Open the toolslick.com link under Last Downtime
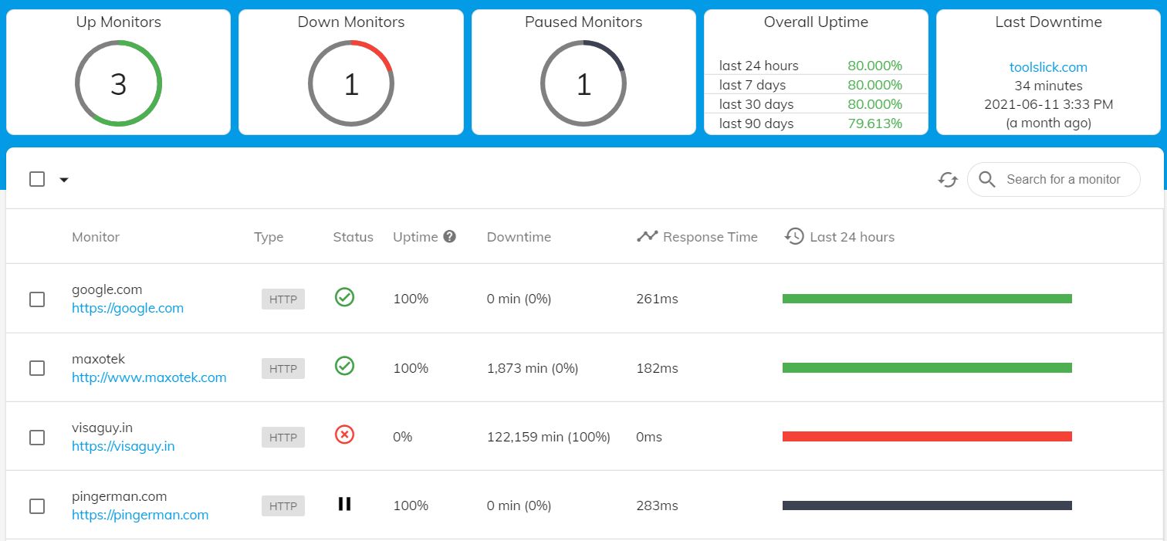This screenshot has width=1167, height=541. 1048,67
